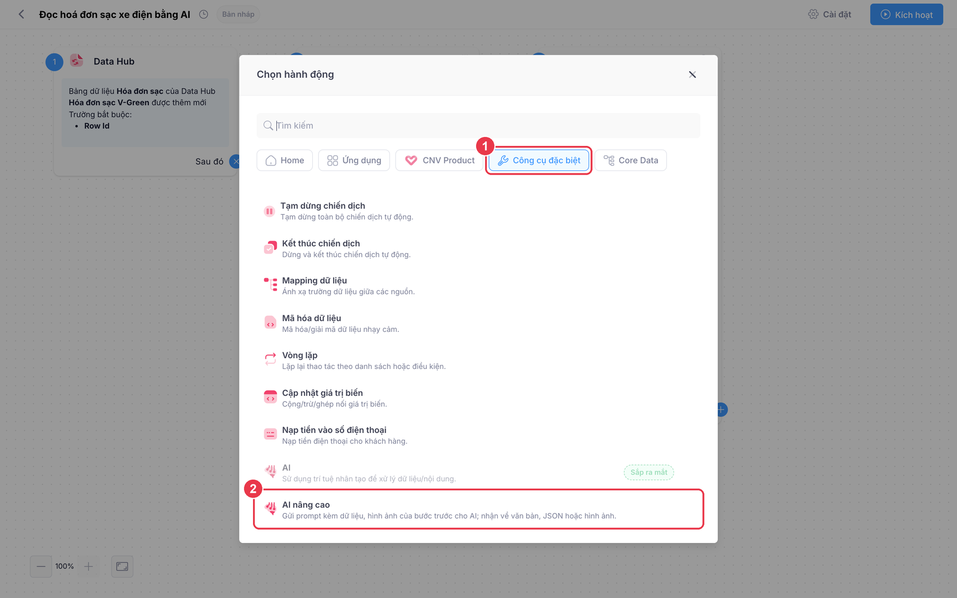Image resolution: width=957 pixels, height=598 pixels.
Task: Switch to the Home tab
Action: (285, 160)
